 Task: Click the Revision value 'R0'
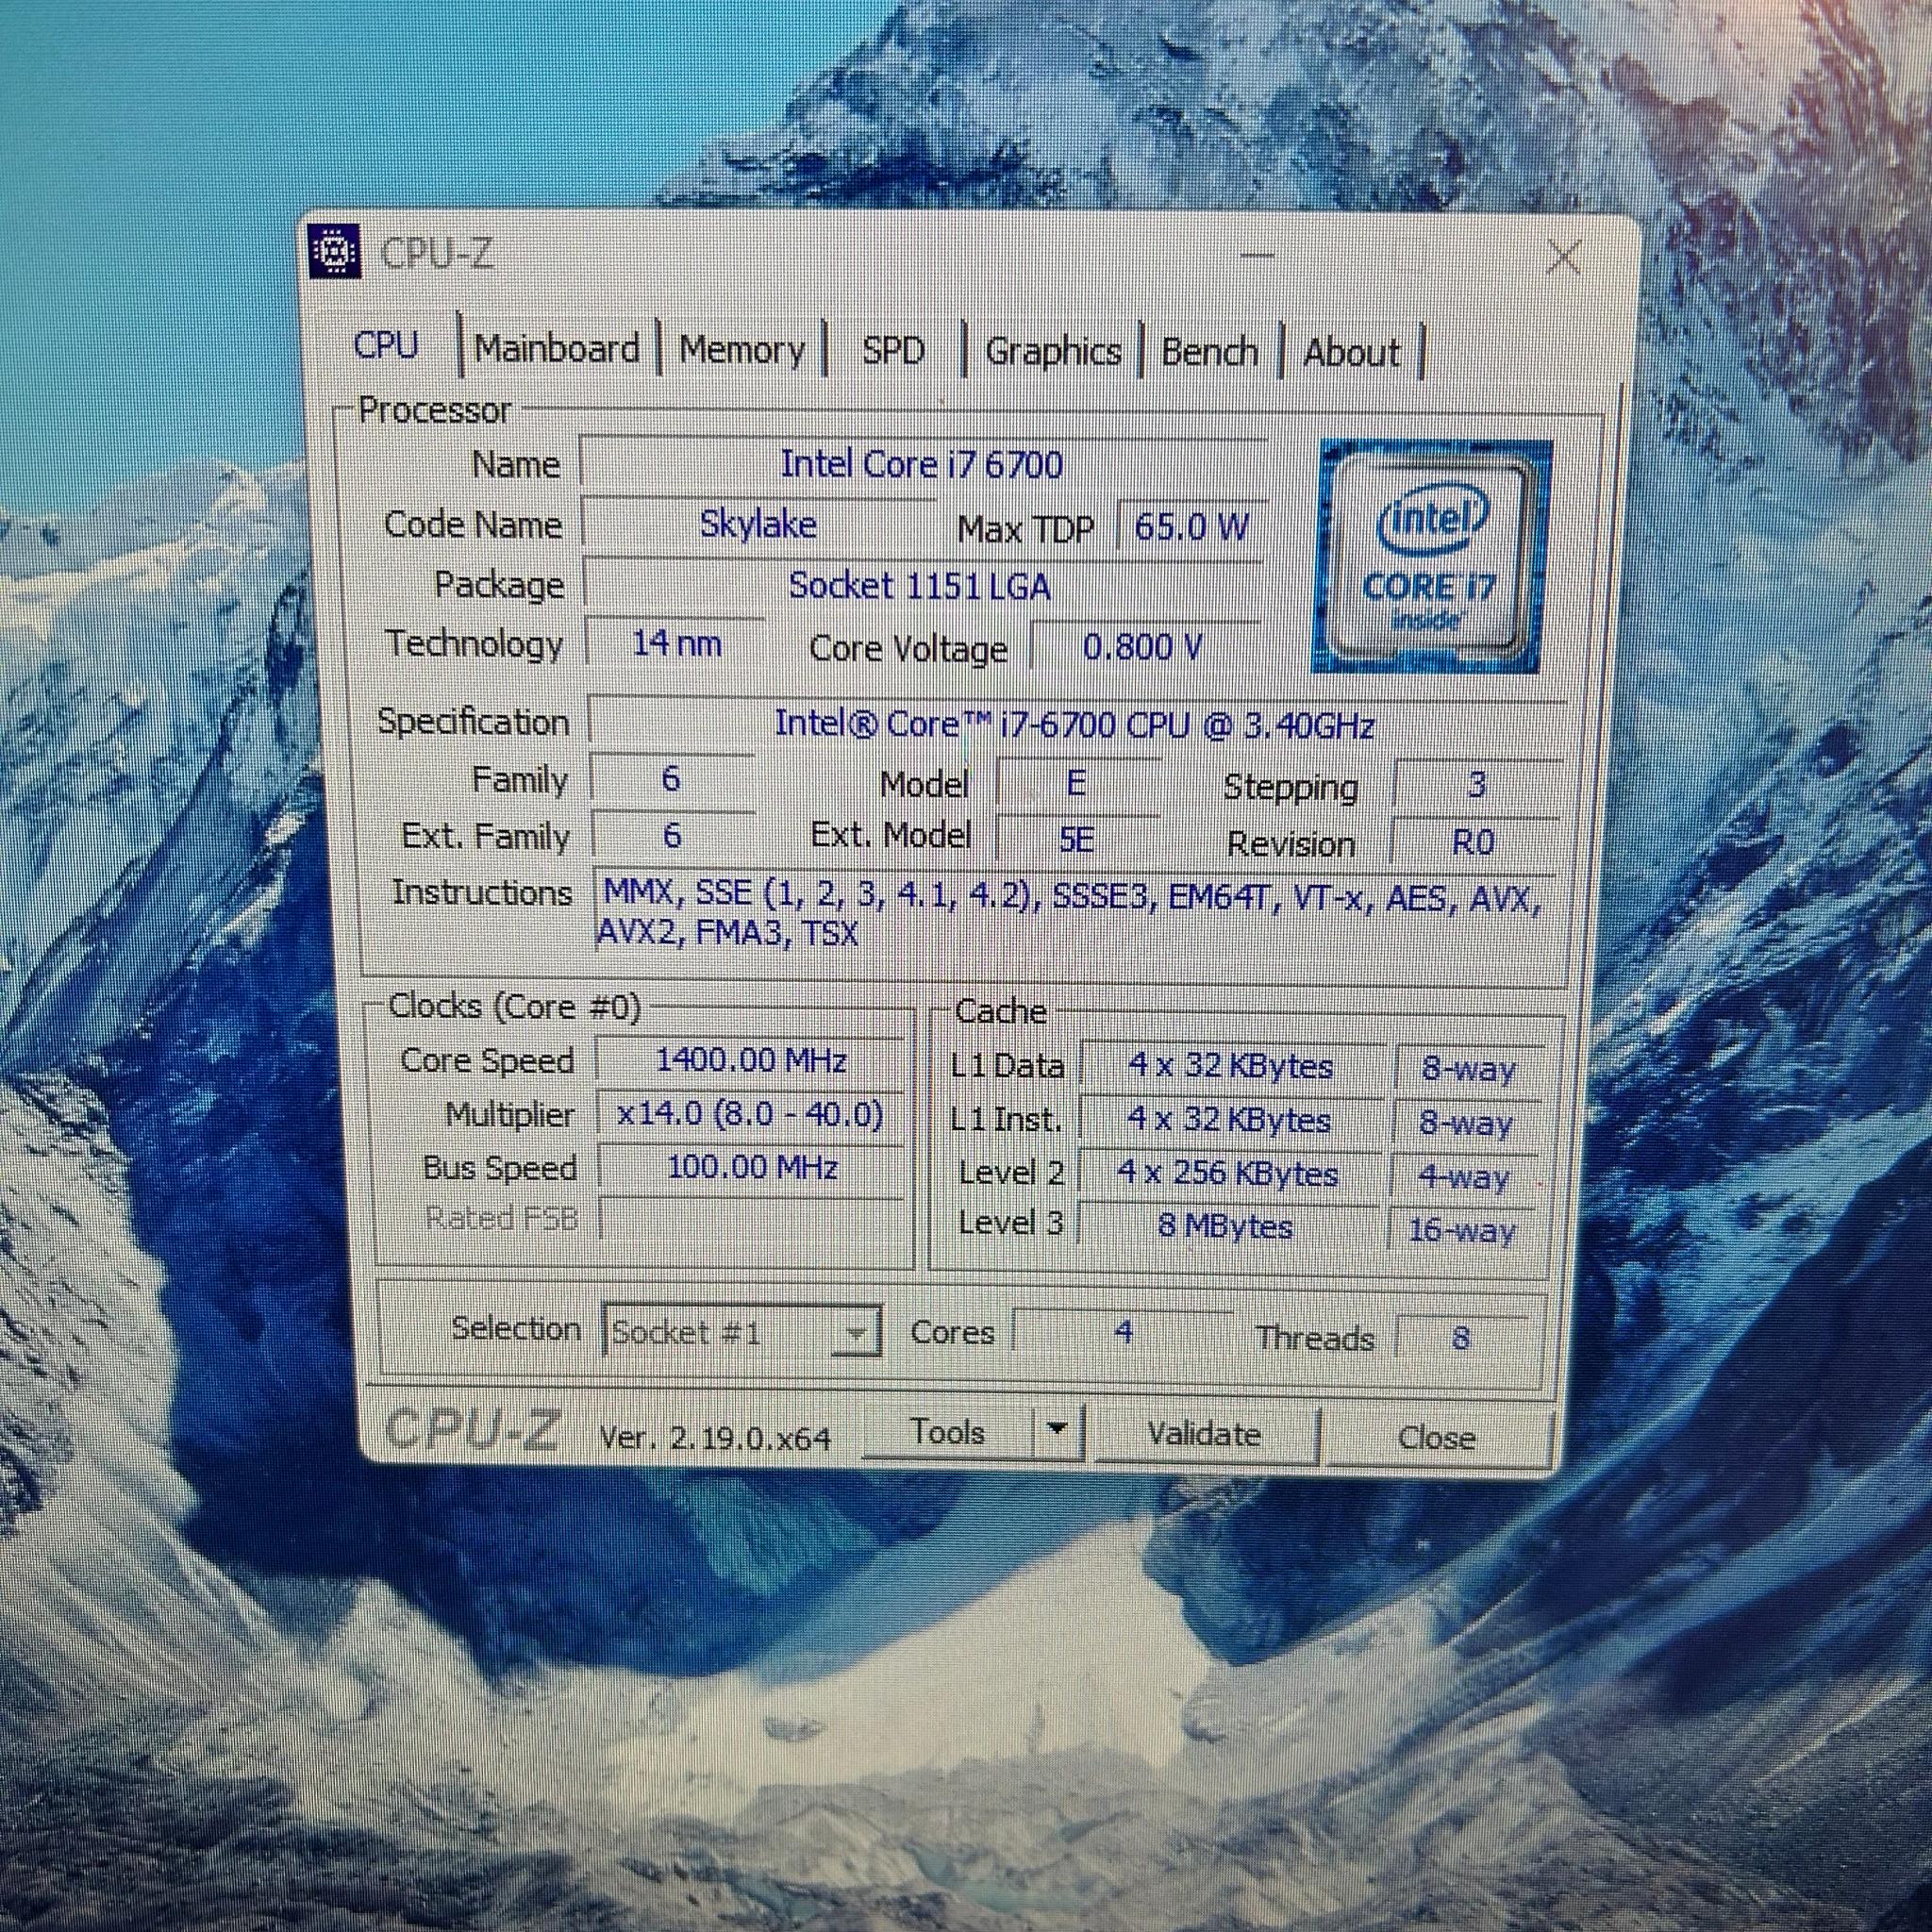tap(1473, 843)
